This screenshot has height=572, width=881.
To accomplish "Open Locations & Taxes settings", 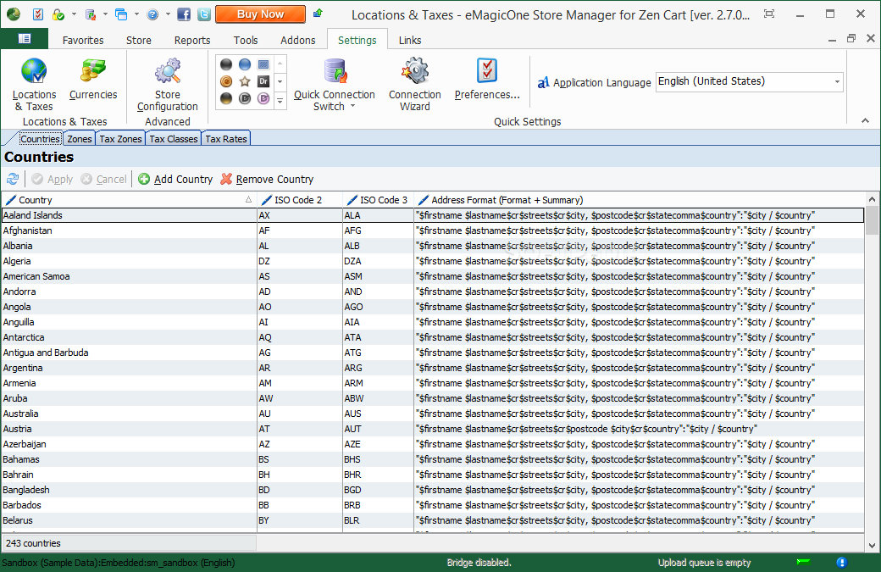I will click(x=34, y=84).
